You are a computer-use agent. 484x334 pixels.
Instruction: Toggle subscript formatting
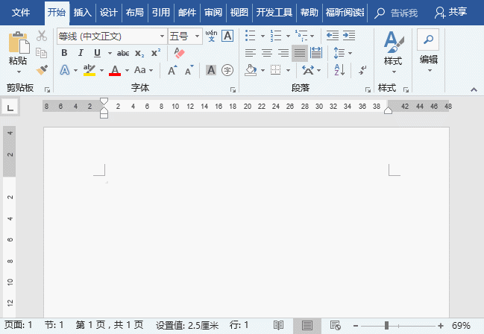[139, 53]
